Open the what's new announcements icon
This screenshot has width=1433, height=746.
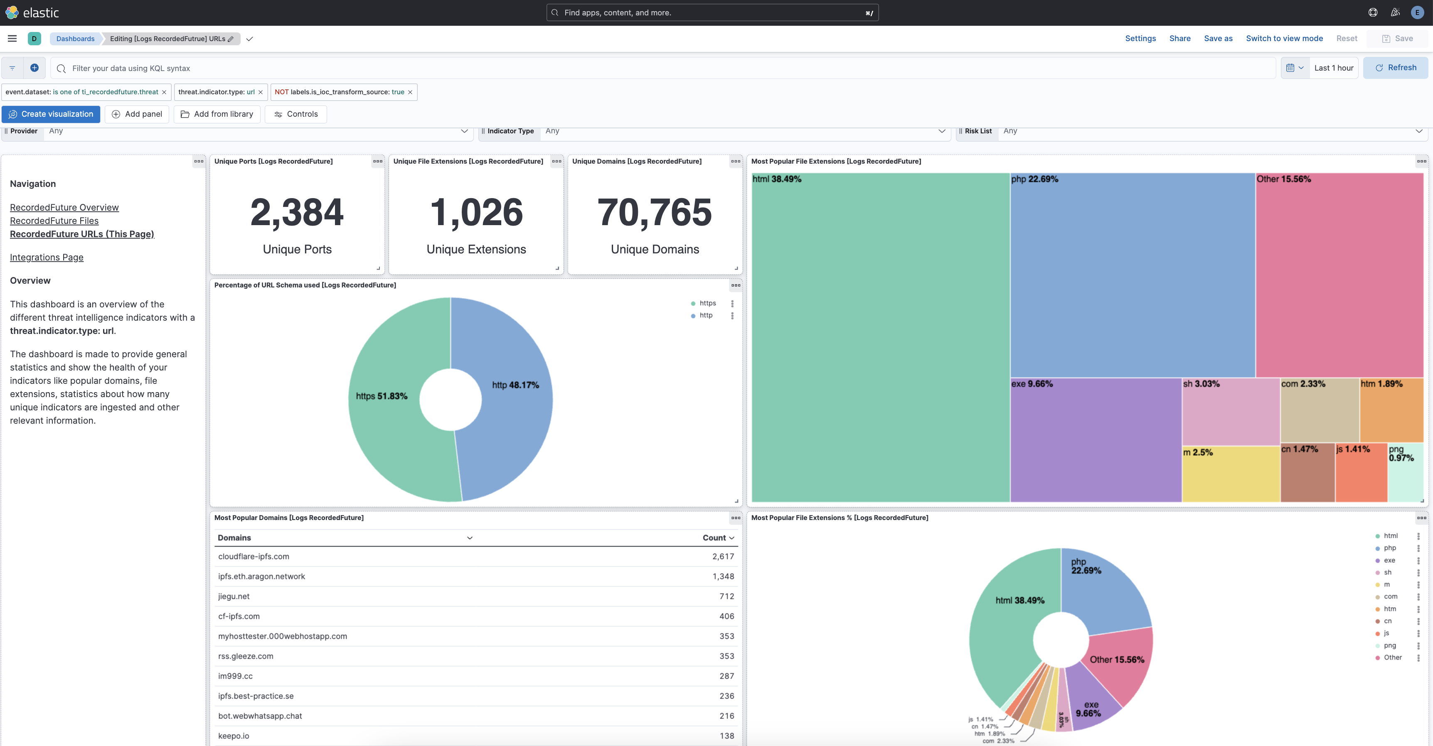(1395, 12)
